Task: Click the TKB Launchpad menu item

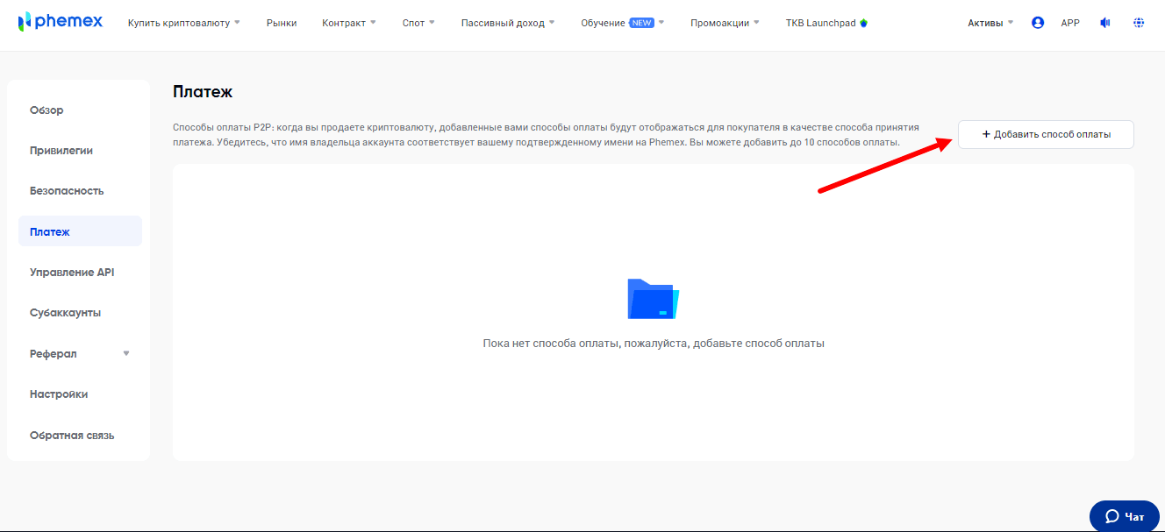Action: (x=826, y=23)
